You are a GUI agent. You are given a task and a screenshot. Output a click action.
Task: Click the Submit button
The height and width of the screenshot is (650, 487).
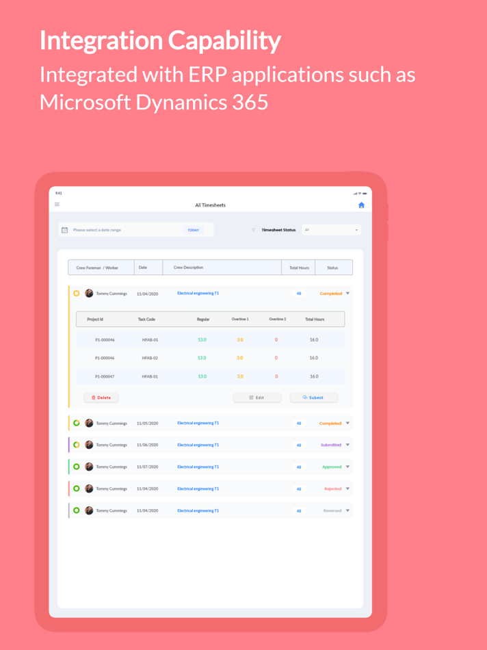314,398
